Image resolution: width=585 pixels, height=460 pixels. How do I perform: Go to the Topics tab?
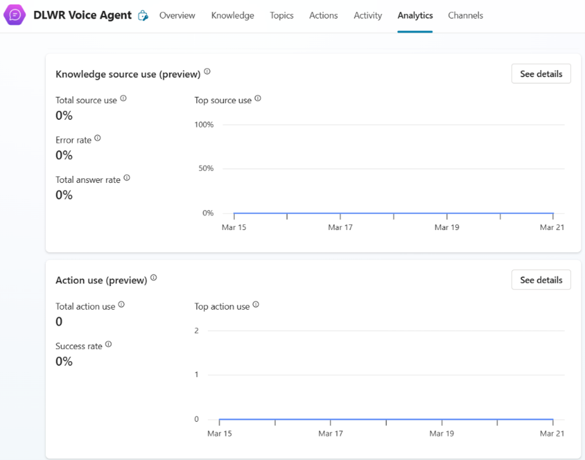[x=281, y=15]
